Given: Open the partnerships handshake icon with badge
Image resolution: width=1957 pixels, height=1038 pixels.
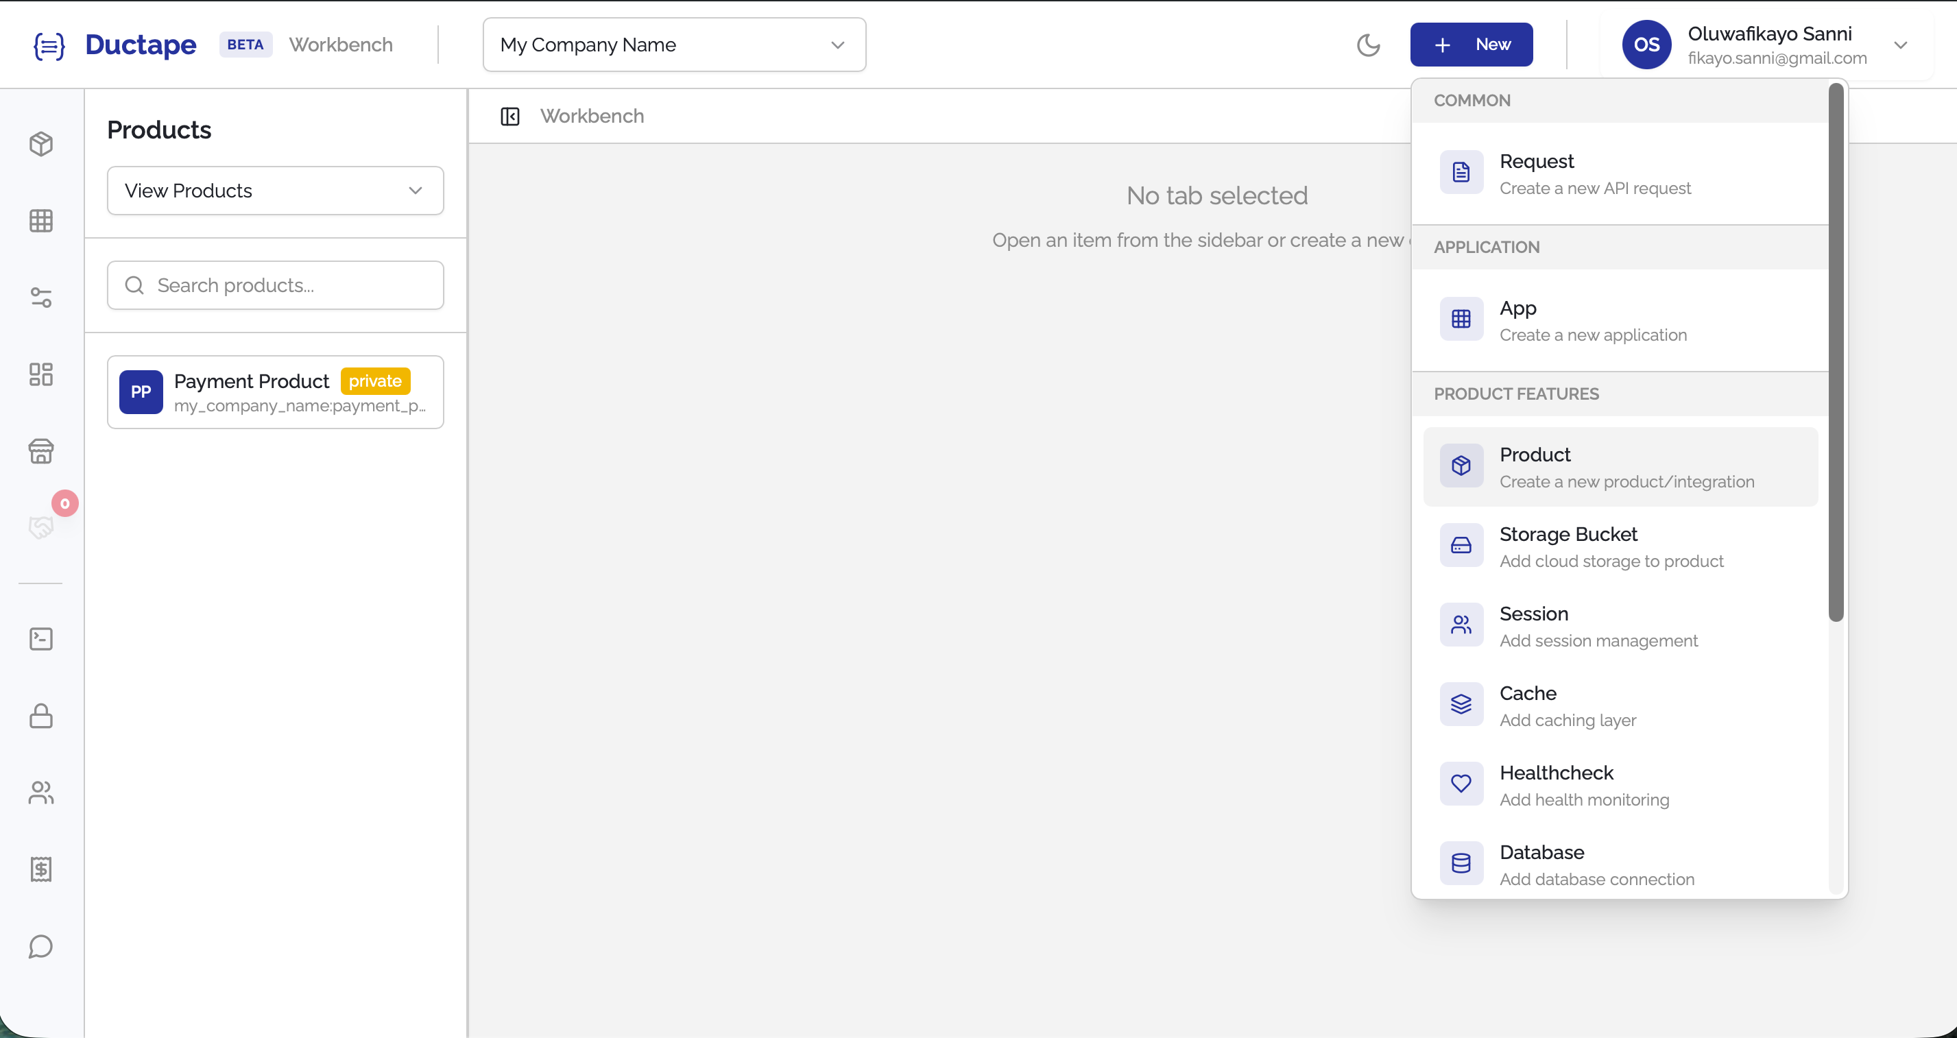Looking at the screenshot, I should (x=41, y=527).
